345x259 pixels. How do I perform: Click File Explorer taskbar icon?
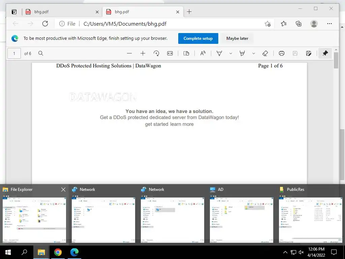tap(41, 252)
